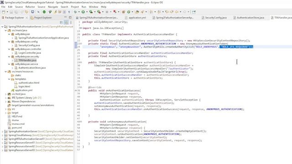Minimize the Package Explorer panel

pos(65,17)
